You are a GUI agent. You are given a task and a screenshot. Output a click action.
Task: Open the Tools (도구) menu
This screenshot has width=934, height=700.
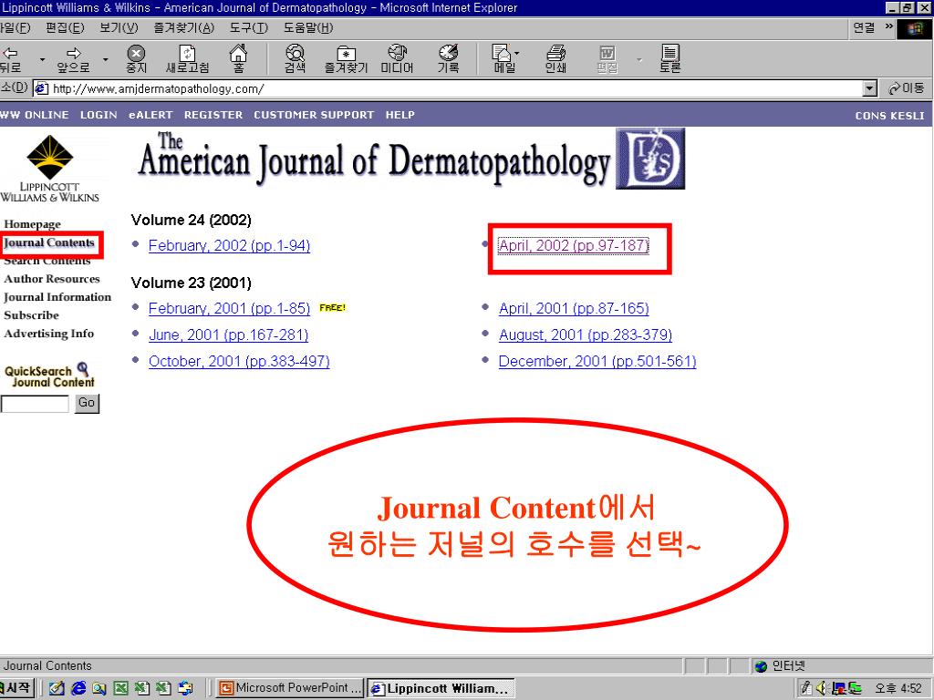(249, 28)
